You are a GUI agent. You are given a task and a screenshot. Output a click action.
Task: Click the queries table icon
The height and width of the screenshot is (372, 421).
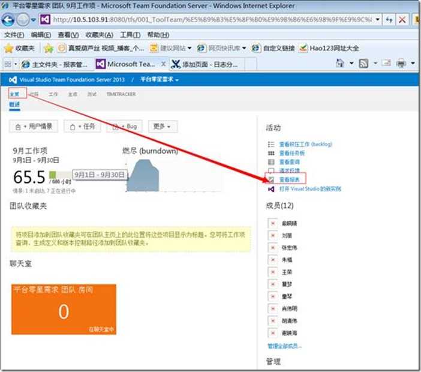(x=271, y=162)
